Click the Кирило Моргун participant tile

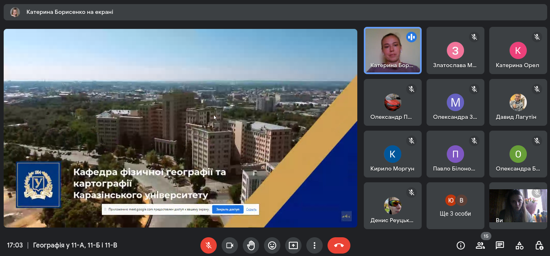(392, 154)
